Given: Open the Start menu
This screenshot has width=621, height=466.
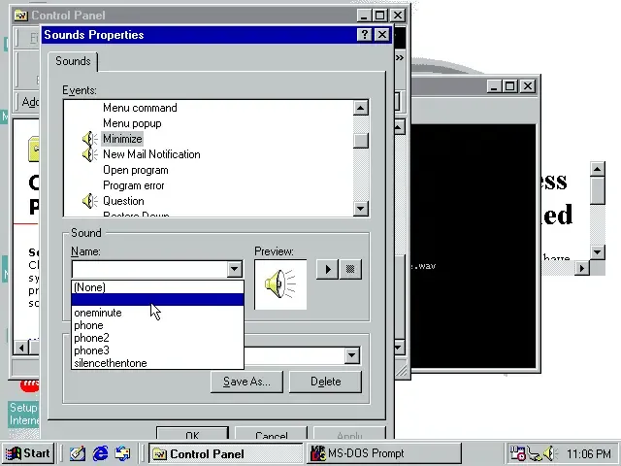Looking at the screenshot, I should pyautogui.click(x=28, y=453).
